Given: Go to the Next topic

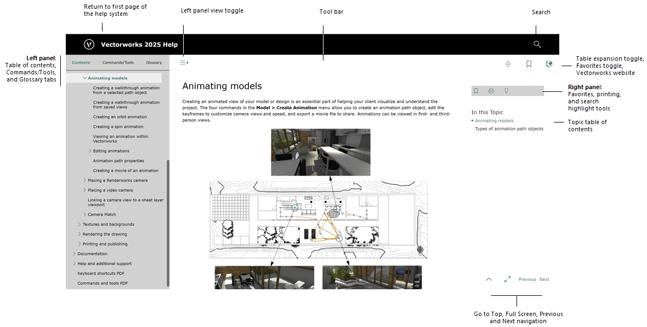Looking at the screenshot, I should (544, 279).
